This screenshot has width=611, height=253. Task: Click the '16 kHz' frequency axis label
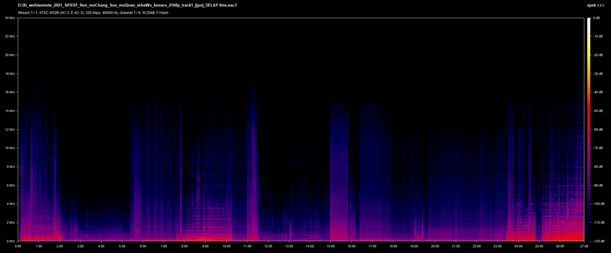(10, 92)
